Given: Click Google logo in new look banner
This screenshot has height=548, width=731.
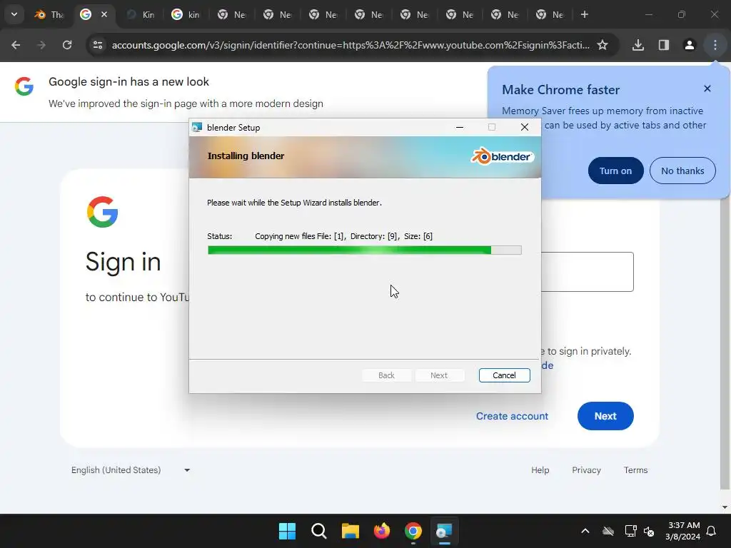Looking at the screenshot, I should tap(24, 86).
